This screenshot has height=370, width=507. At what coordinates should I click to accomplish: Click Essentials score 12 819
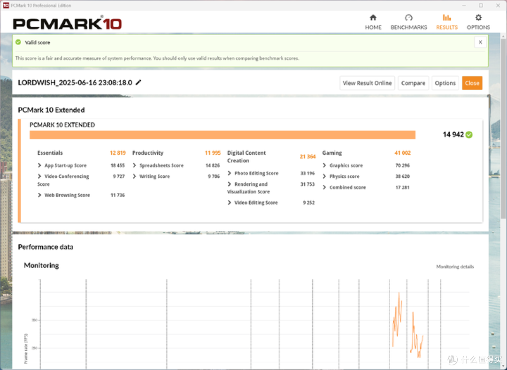[x=118, y=153]
